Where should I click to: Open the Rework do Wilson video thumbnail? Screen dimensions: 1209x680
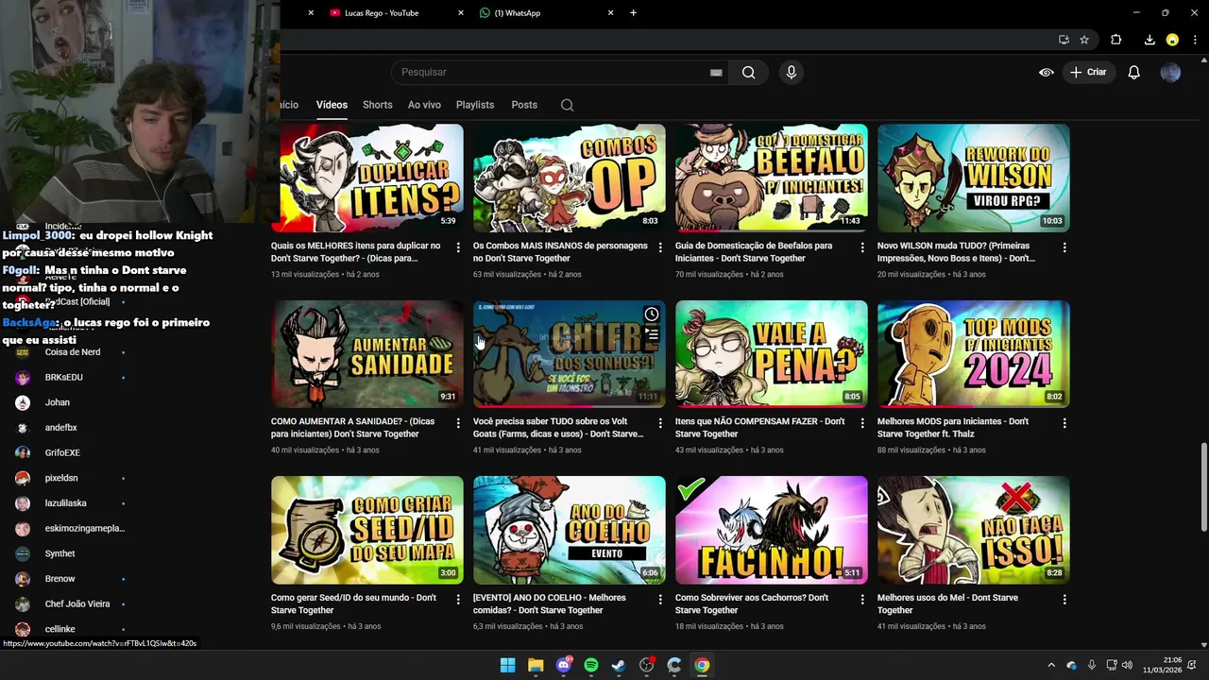click(x=973, y=178)
